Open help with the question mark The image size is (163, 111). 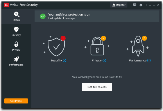146,5
